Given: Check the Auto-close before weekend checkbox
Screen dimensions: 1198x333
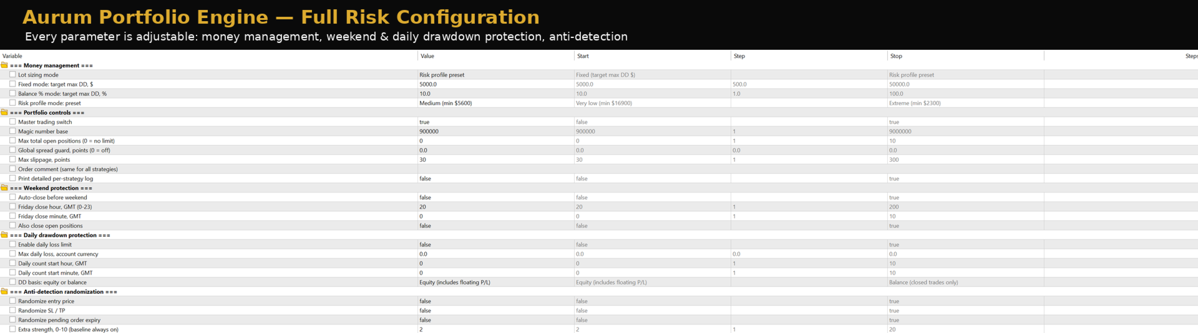Looking at the screenshot, I should pos(12,197).
